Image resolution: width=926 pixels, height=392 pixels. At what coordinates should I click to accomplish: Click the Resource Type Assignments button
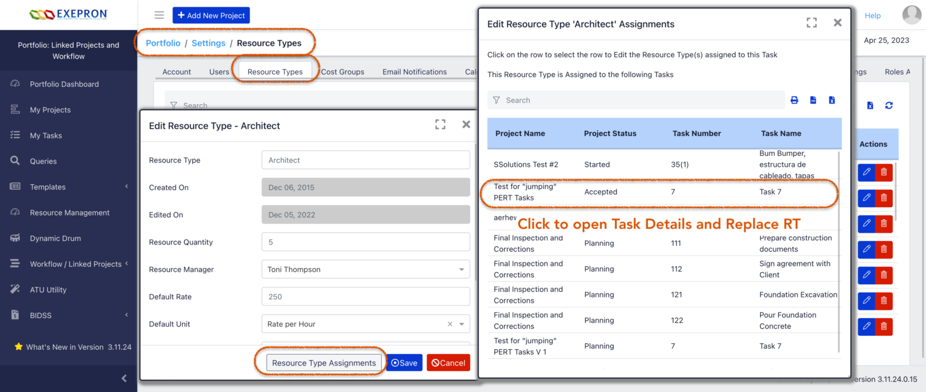(324, 362)
